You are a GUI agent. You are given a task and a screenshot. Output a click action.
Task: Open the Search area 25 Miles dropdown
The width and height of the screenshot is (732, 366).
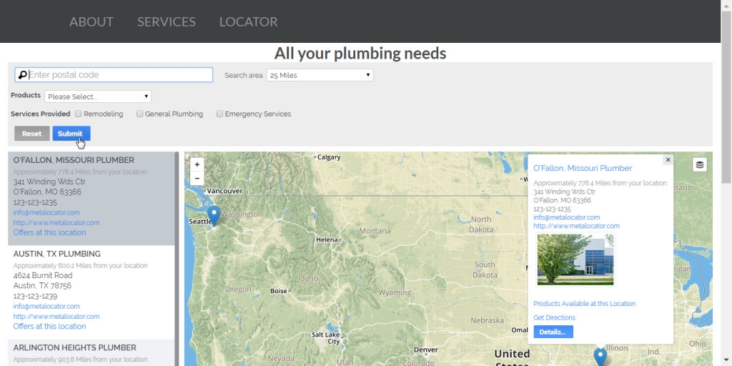(x=320, y=75)
